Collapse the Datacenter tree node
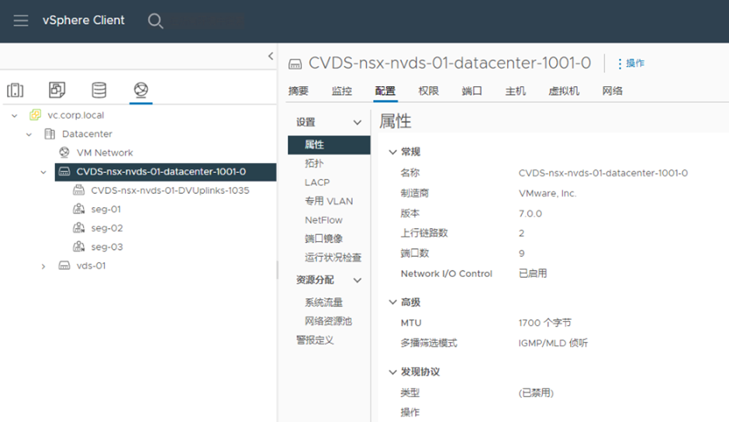The height and width of the screenshot is (422, 729). [x=29, y=134]
